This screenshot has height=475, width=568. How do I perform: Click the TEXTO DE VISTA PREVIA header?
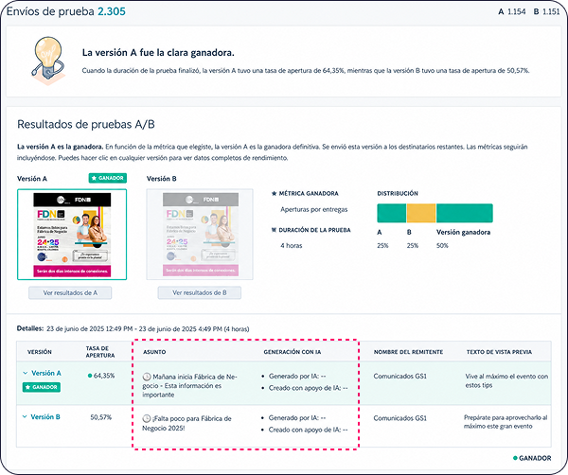pyautogui.click(x=499, y=352)
